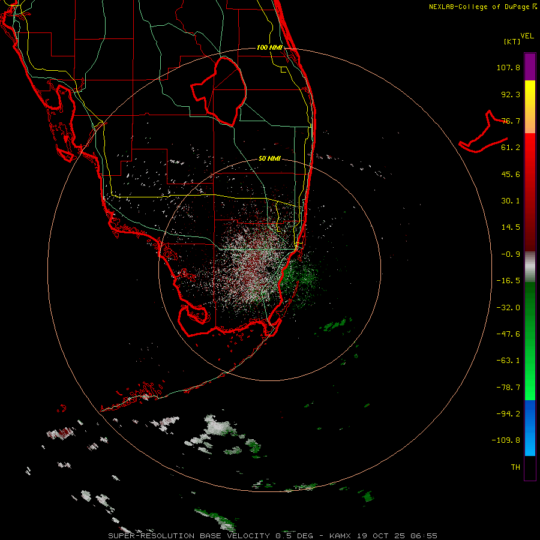Select the -32.0 legend value

coord(508,308)
